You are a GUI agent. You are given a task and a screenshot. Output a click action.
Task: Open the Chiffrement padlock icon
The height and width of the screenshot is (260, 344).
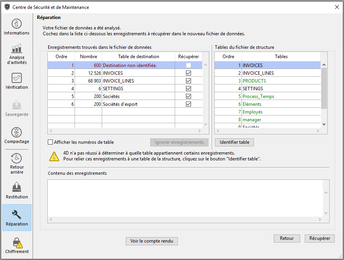click(x=17, y=243)
